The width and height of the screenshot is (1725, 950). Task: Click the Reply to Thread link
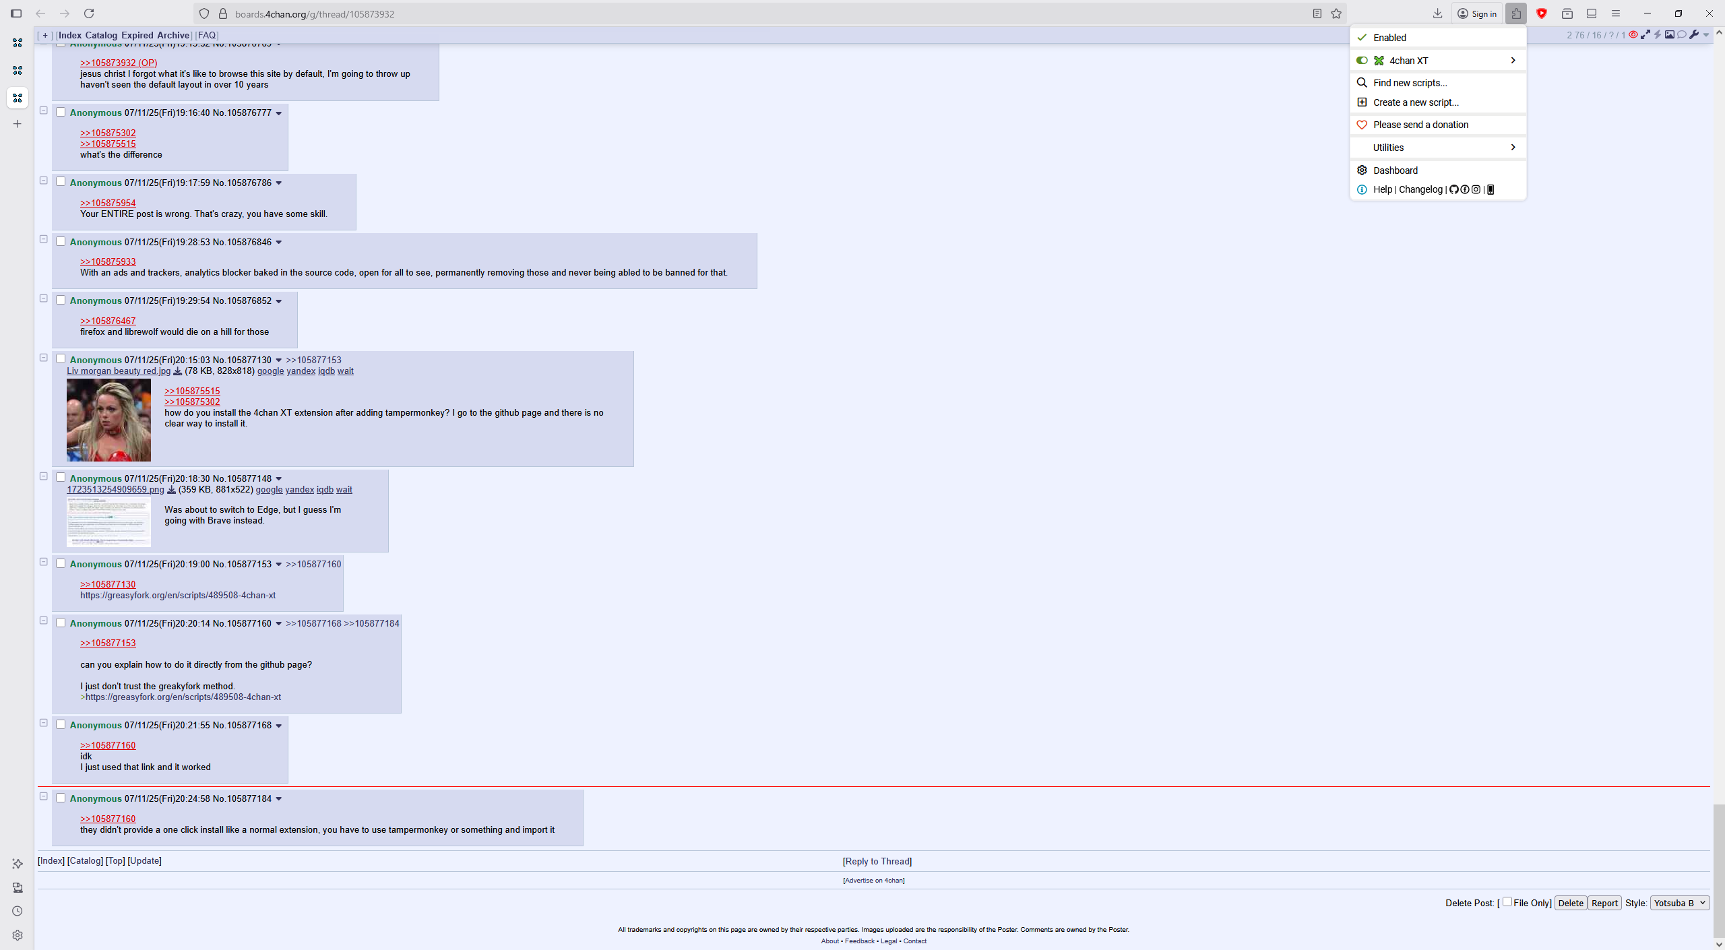(x=877, y=861)
